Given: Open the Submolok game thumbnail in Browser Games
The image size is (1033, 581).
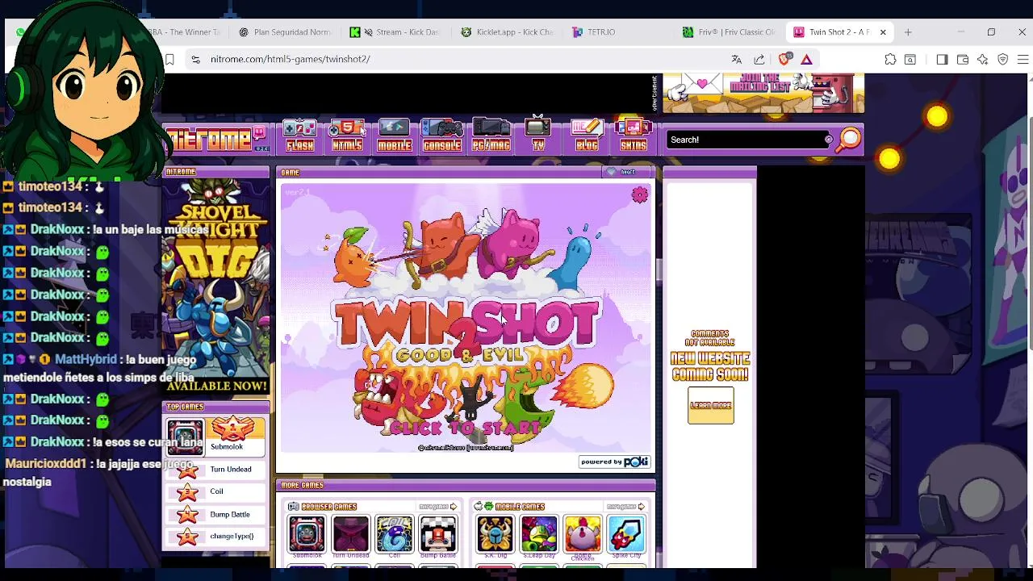Looking at the screenshot, I should click(x=307, y=534).
